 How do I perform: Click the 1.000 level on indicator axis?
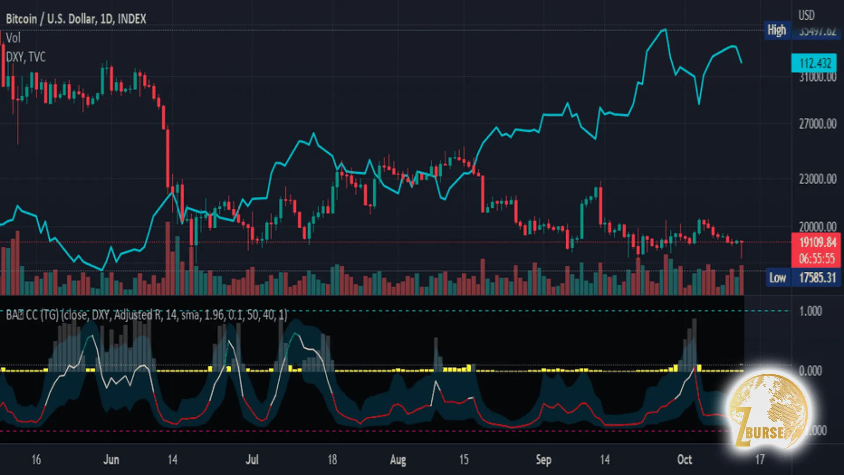tap(810, 311)
